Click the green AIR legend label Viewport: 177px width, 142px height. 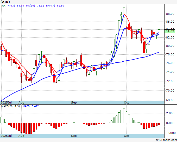(x=3, y=6)
